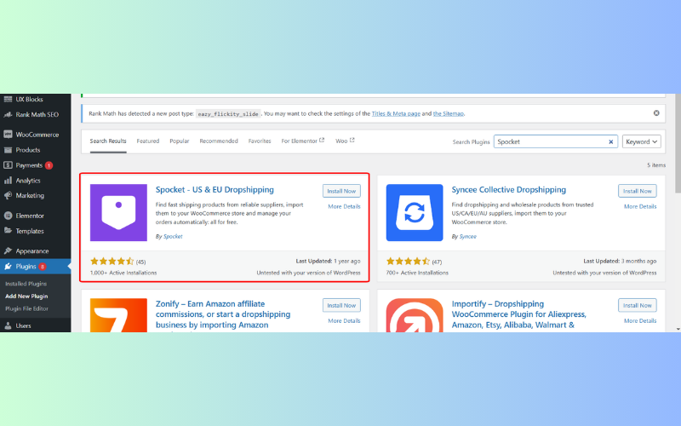The width and height of the screenshot is (681, 426).
Task: Click the Spocket plugin purple logo
Action: [118, 212]
